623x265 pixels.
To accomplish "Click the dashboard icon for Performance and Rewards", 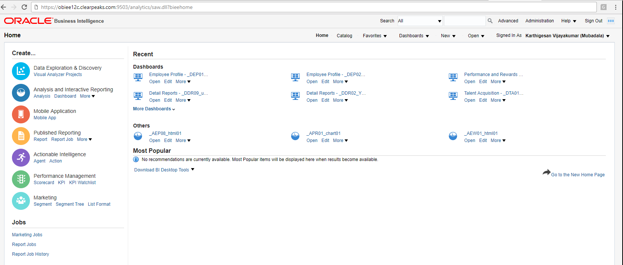I will [x=453, y=78].
